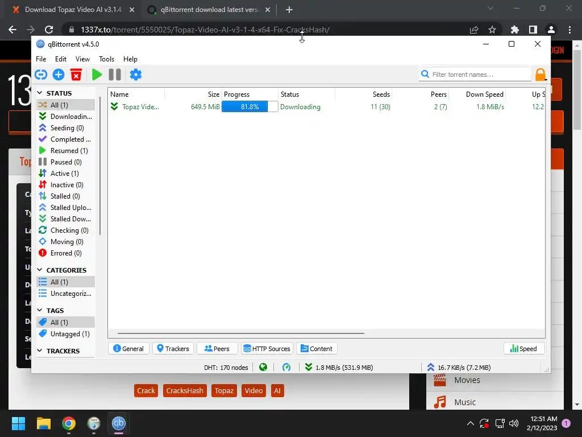Select the Uncategorized category filter

[x=66, y=294]
